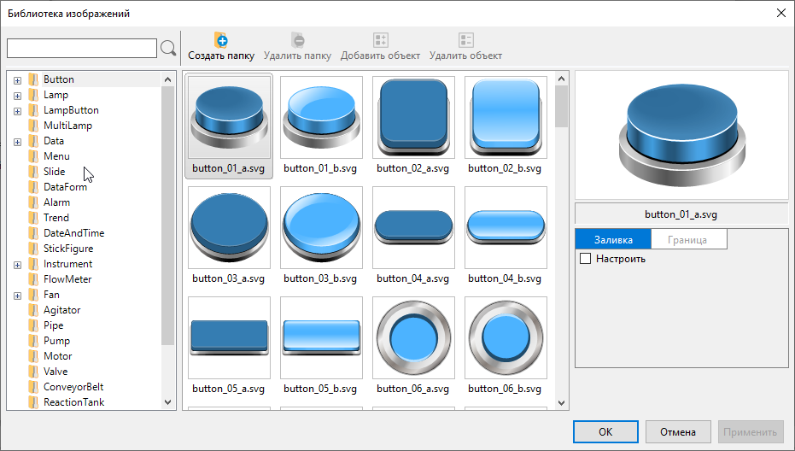Select button_06_a.svg ring button
795x451 pixels.
(413, 337)
